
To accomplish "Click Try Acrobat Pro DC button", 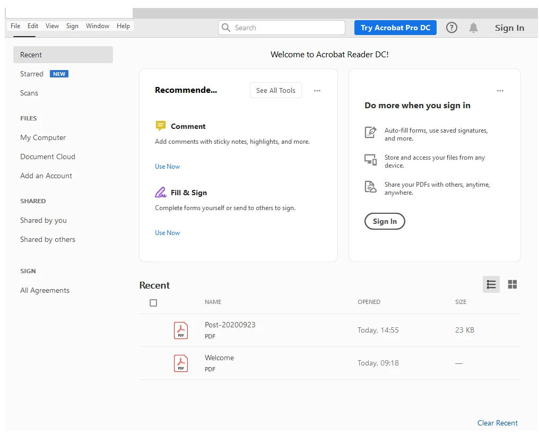I will click(395, 28).
